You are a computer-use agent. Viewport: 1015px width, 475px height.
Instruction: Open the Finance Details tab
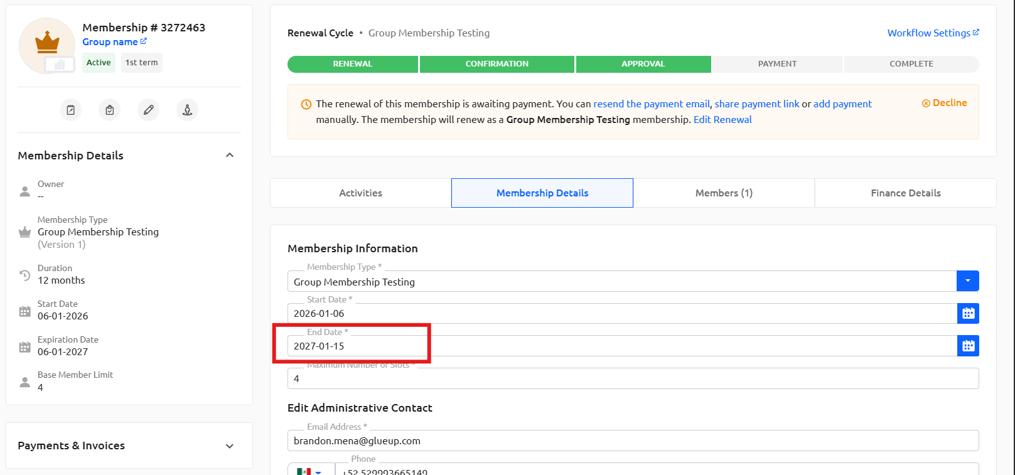[906, 193]
